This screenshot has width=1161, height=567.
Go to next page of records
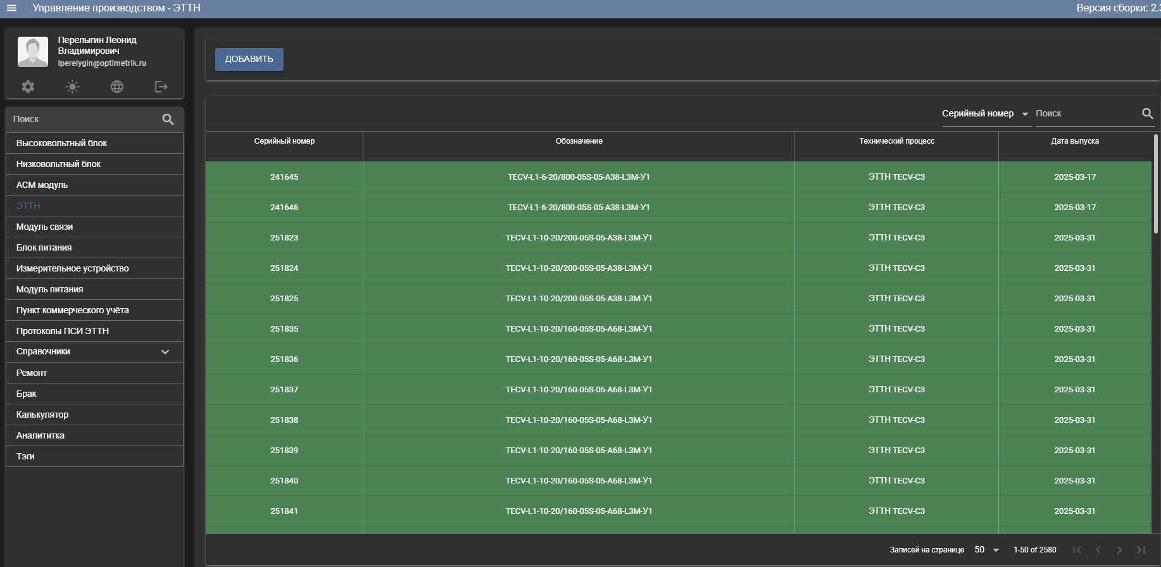1119,550
